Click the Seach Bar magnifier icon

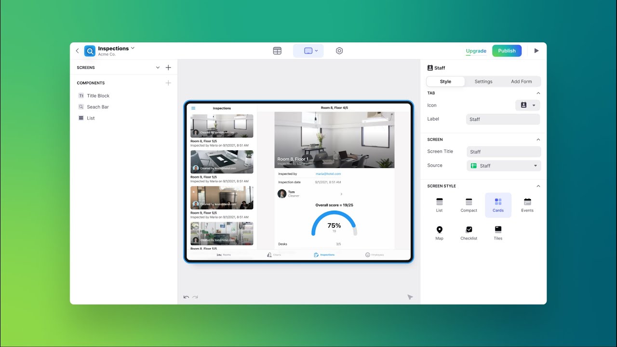coord(81,107)
